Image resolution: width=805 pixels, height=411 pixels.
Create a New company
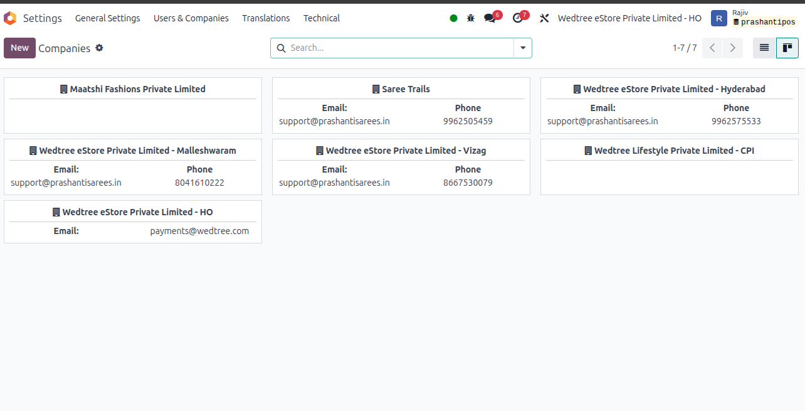(x=19, y=48)
